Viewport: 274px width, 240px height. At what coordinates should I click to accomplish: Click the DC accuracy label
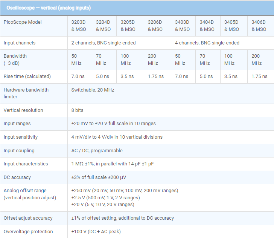pyautogui.click(x=17, y=177)
